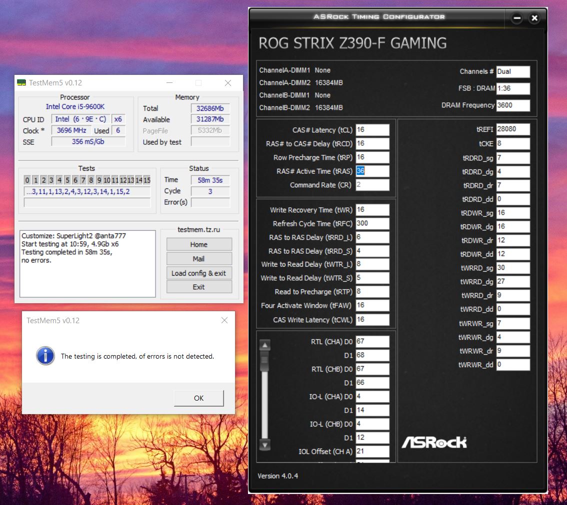
Task: Click the Version 4.0.4 label
Action: coord(277,476)
